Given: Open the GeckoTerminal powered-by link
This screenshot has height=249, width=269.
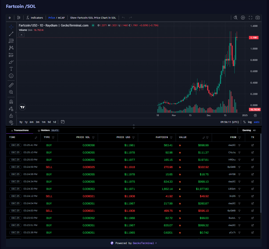Looking at the screenshot, I should tap(145, 243).
